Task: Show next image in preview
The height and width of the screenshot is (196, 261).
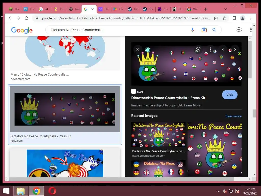Action: pos(235,50)
